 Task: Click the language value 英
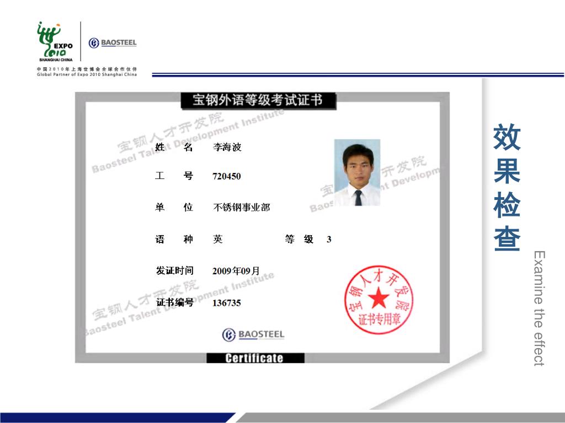[217, 239]
